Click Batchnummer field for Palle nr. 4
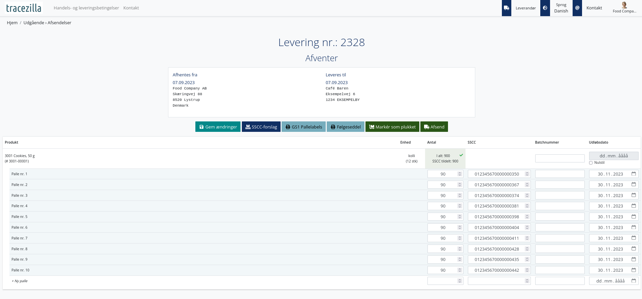This screenshot has height=299, width=642. pos(559,206)
